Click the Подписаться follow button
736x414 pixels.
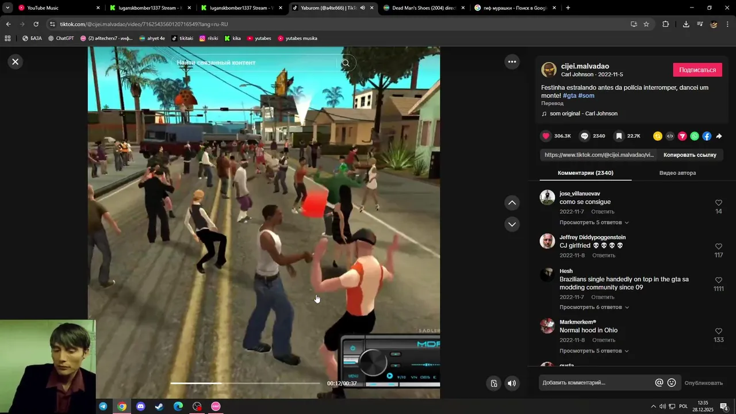coord(697,70)
